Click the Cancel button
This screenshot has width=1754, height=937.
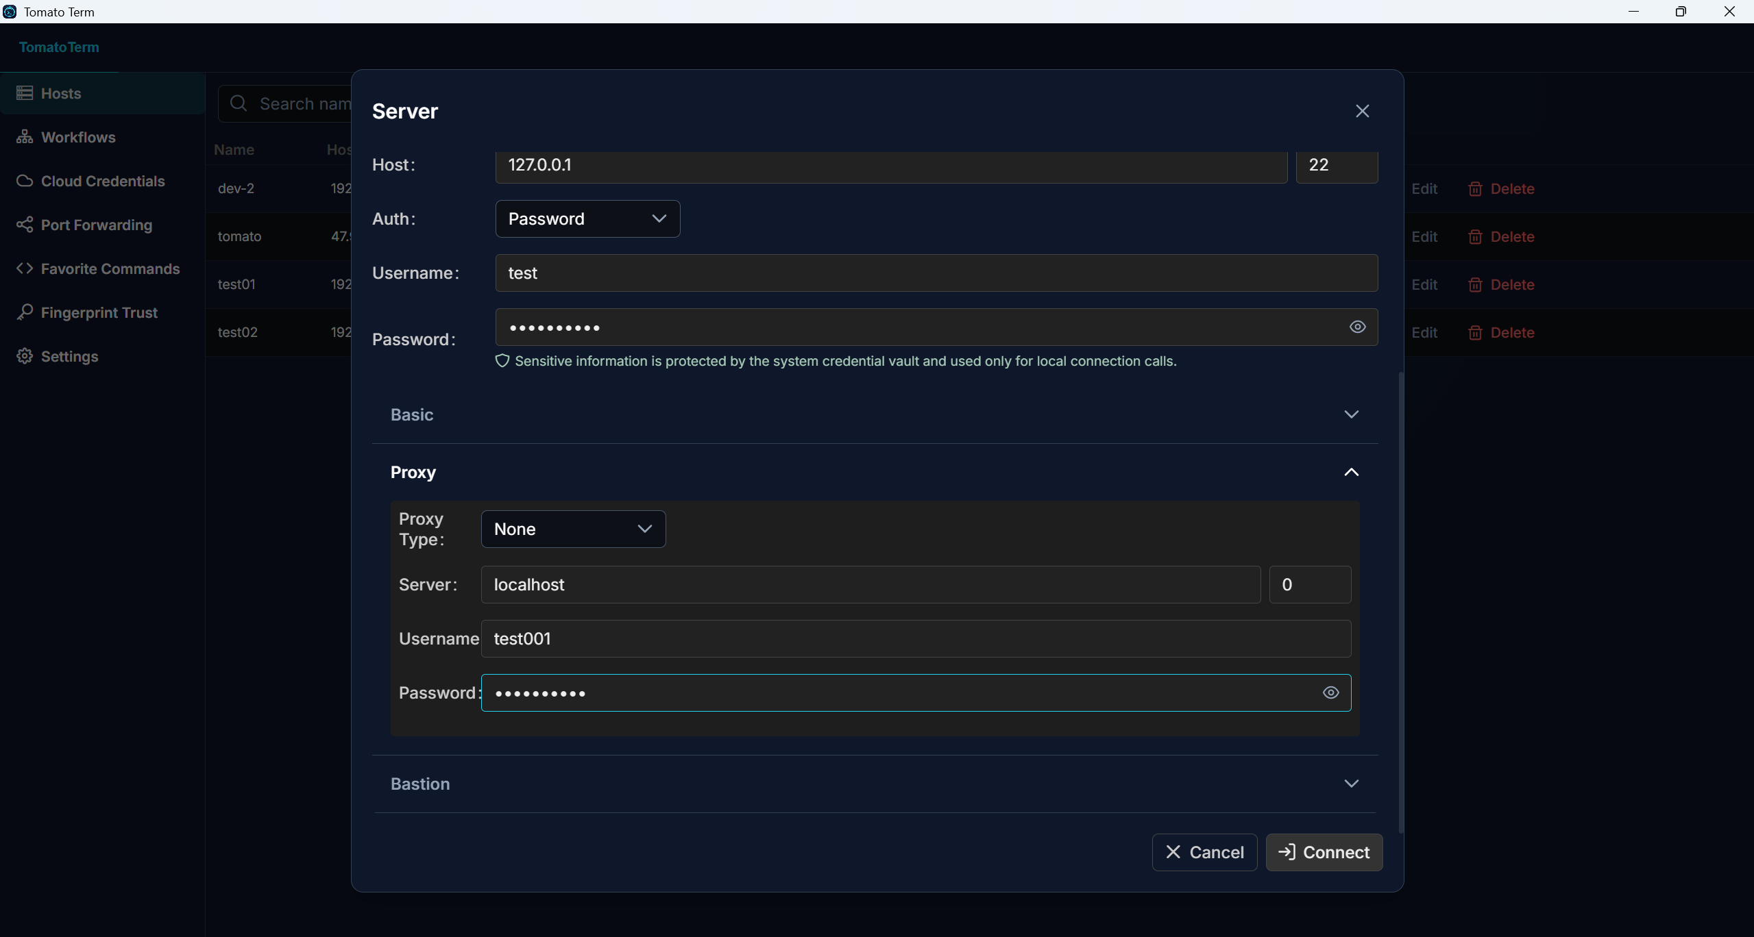pos(1204,853)
